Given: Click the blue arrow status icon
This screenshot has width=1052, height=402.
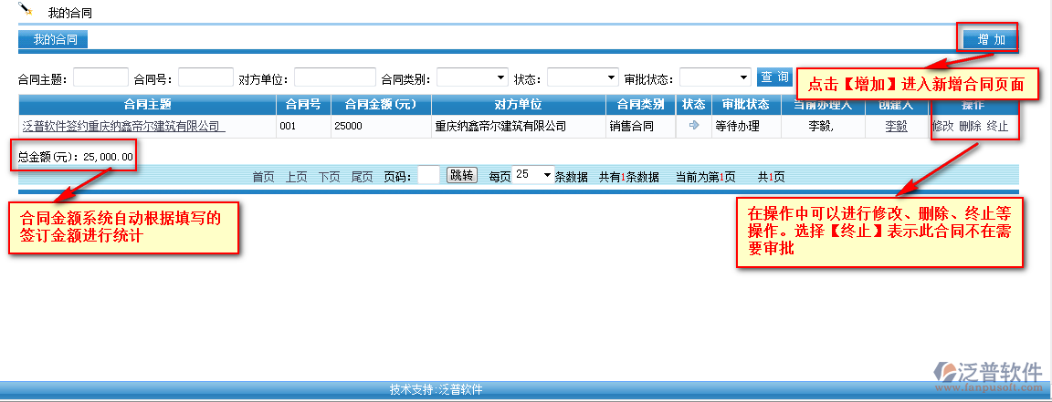Looking at the screenshot, I should 693,126.
